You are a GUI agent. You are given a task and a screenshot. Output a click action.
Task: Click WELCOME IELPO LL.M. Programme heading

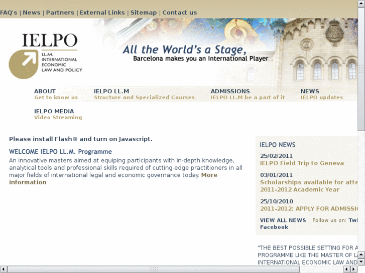click(x=60, y=151)
